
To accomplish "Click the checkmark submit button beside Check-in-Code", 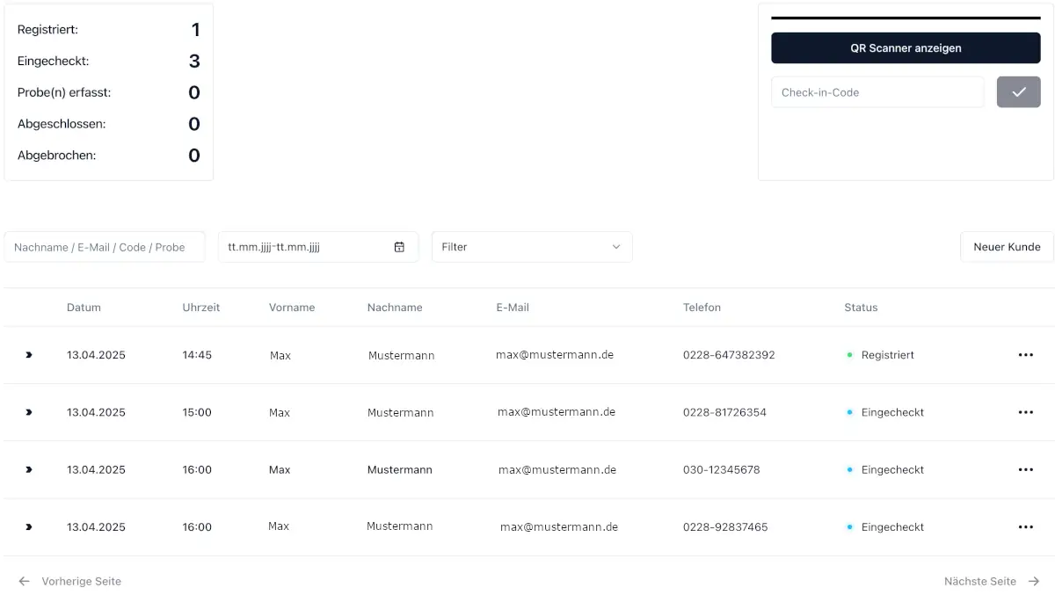I will tap(1018, 92).
